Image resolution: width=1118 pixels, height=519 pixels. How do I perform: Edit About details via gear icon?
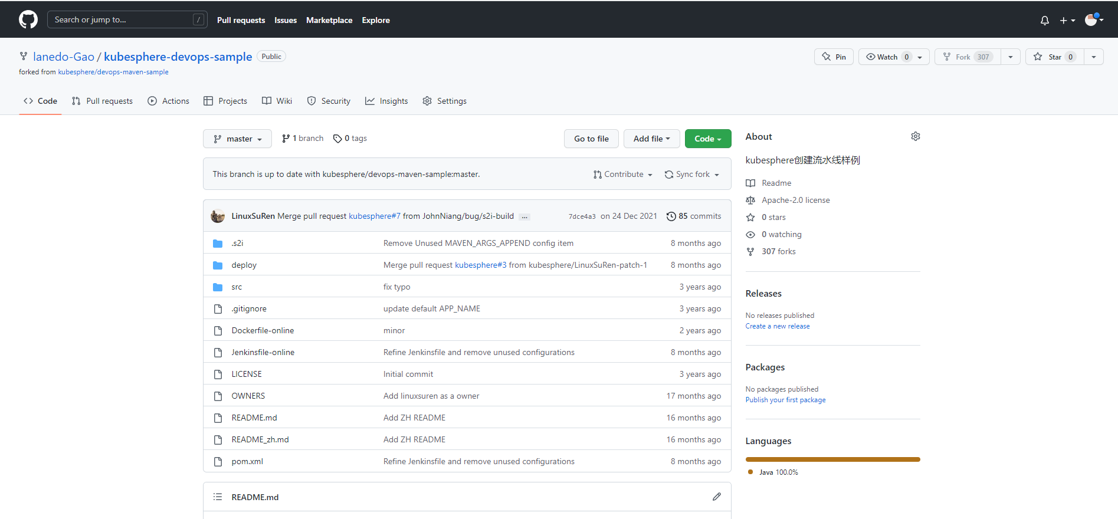tap(916, 136)
